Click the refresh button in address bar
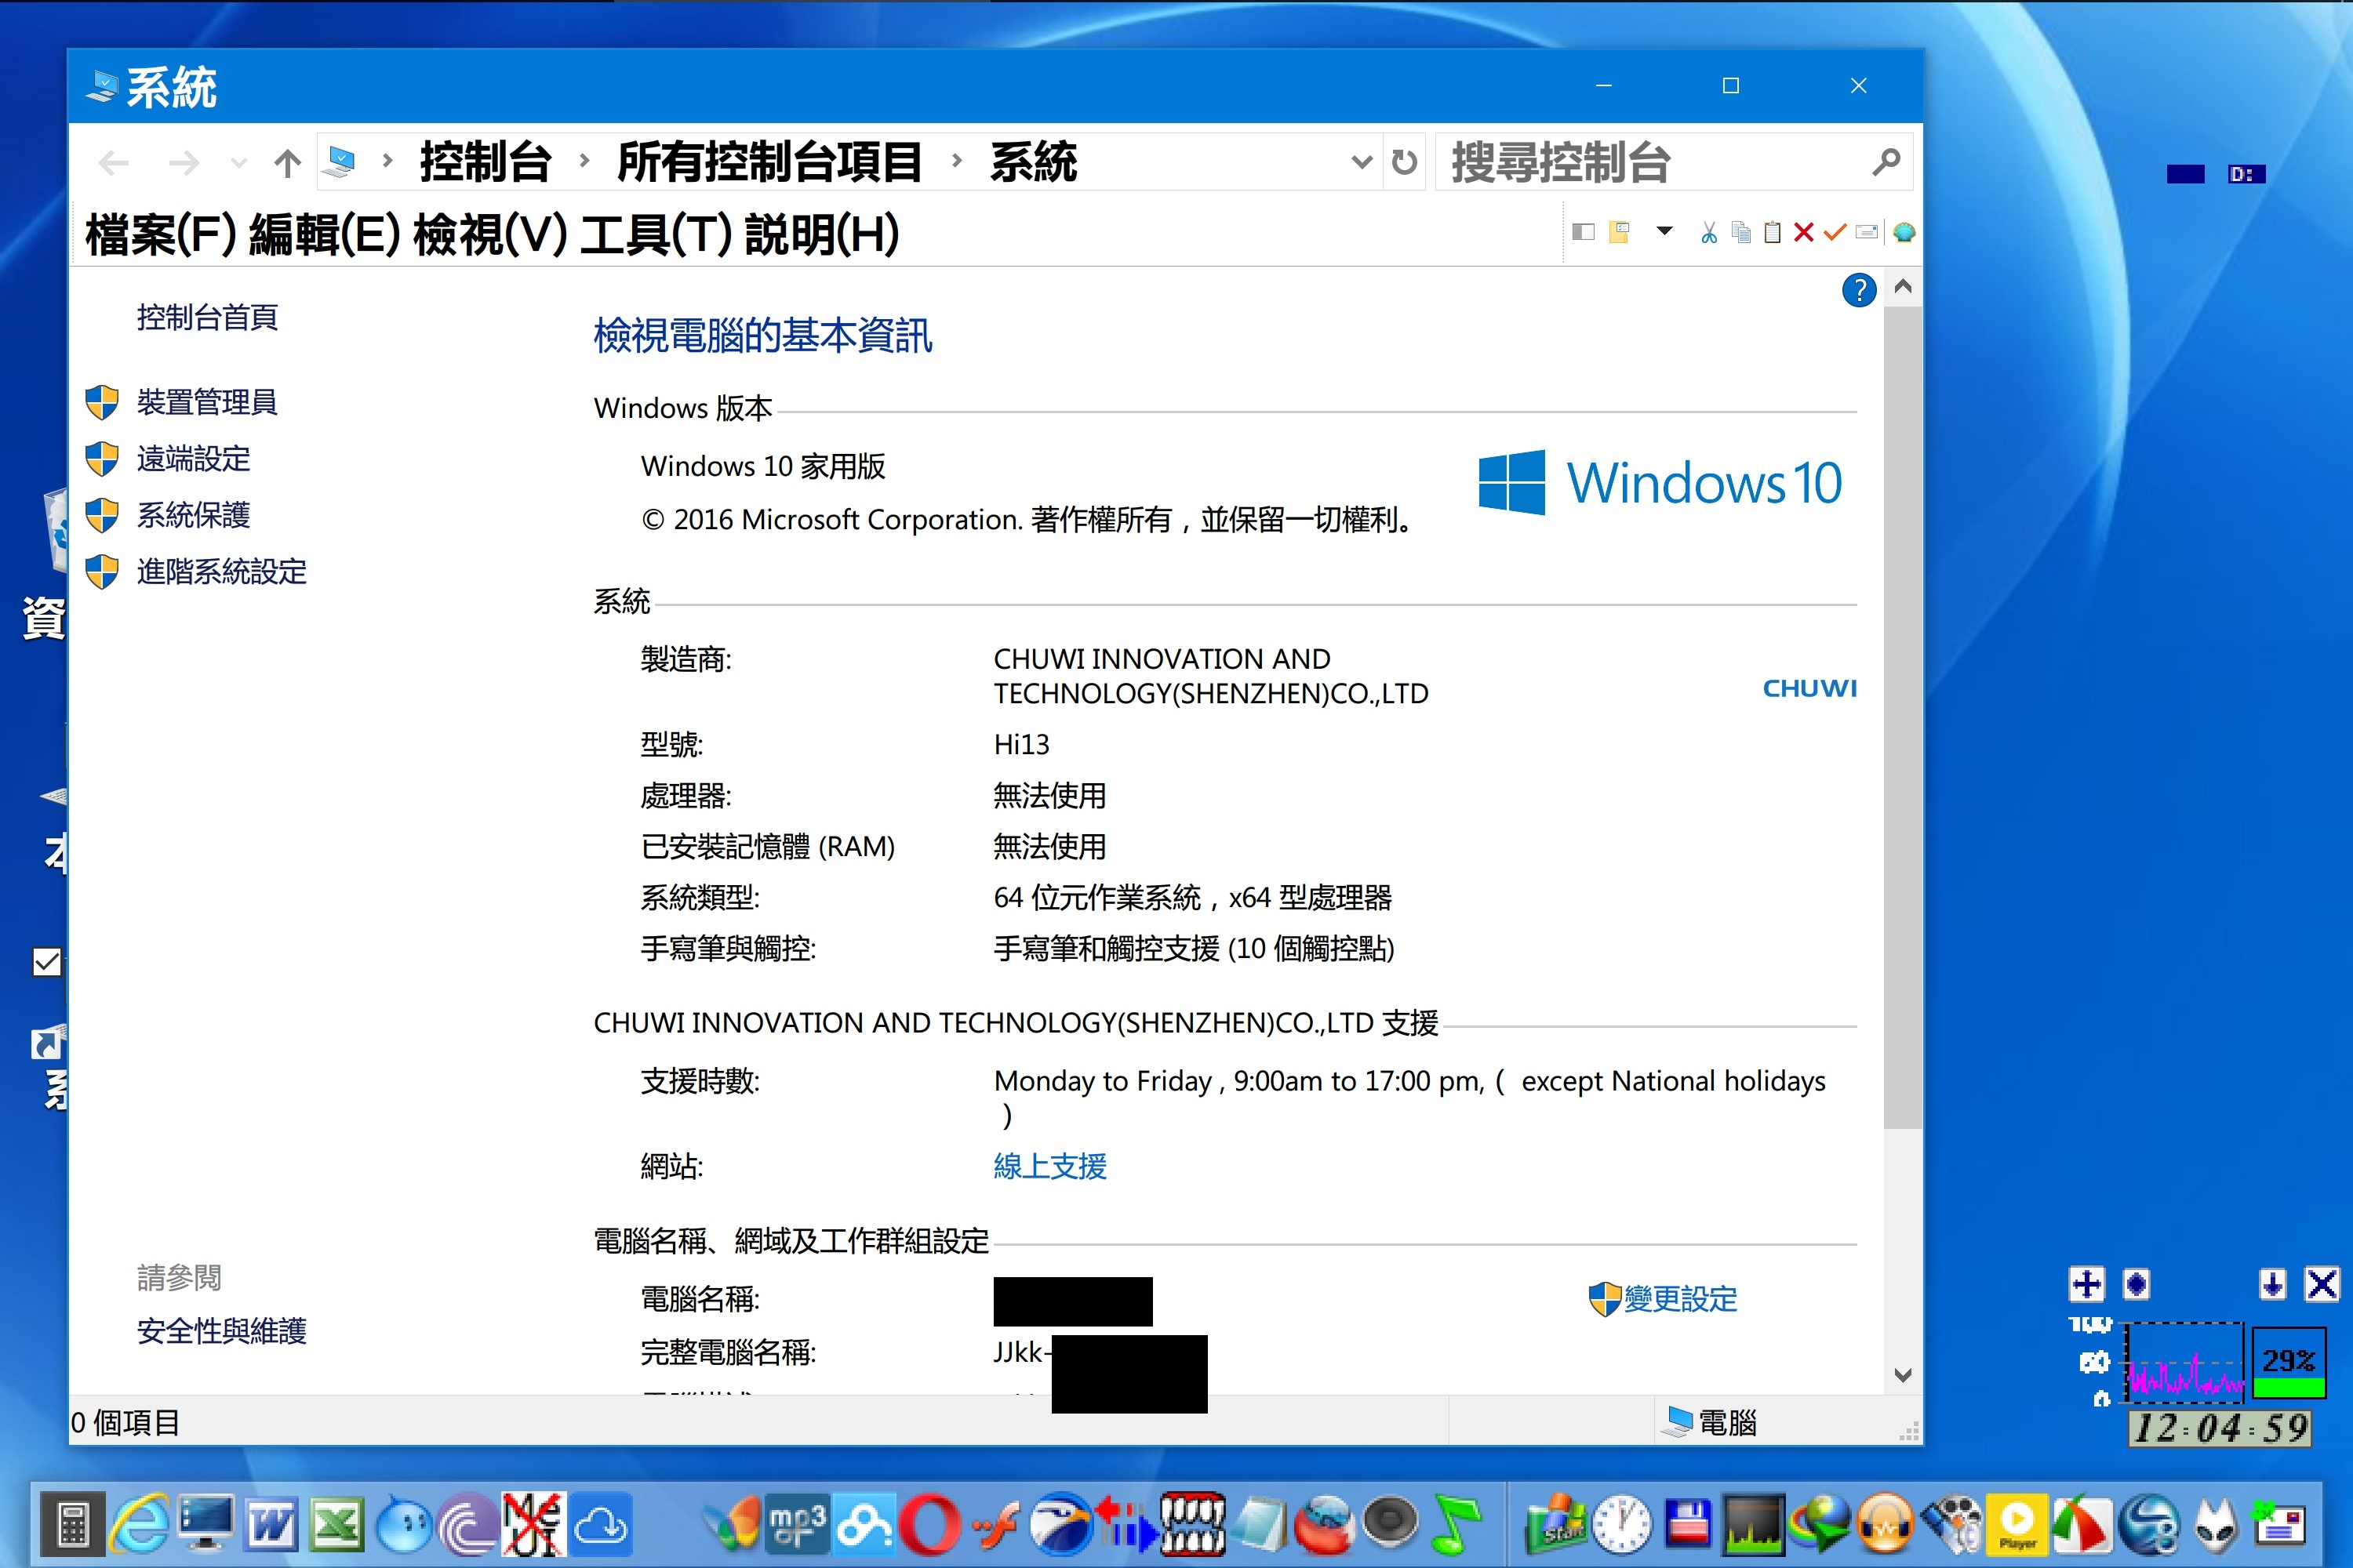 point(1404,162)
